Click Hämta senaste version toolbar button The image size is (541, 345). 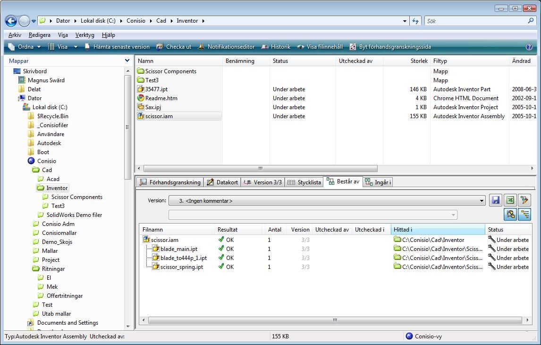[x=117, y=47]
